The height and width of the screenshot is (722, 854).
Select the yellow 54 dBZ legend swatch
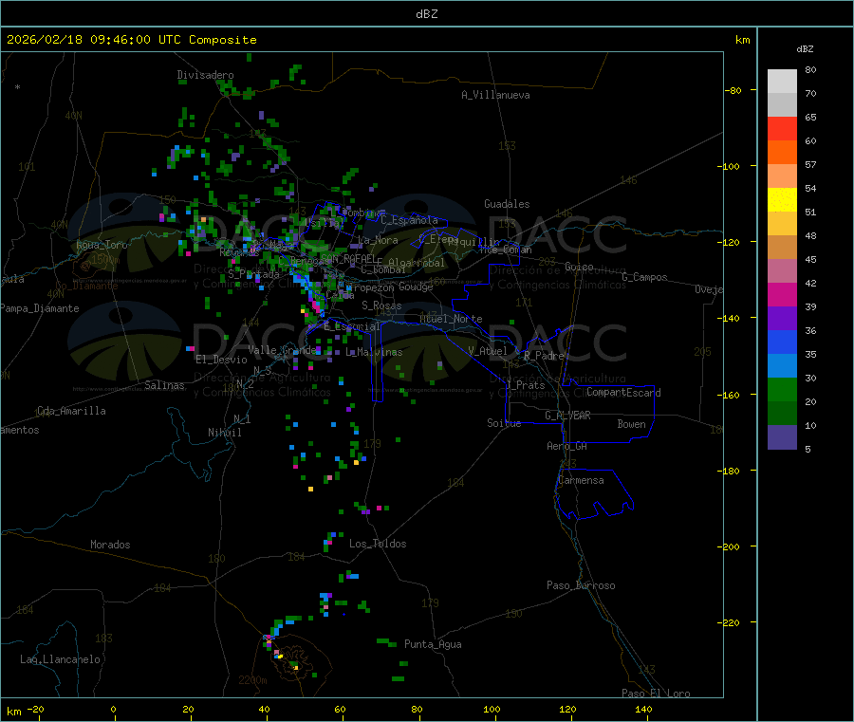[782, 199]
